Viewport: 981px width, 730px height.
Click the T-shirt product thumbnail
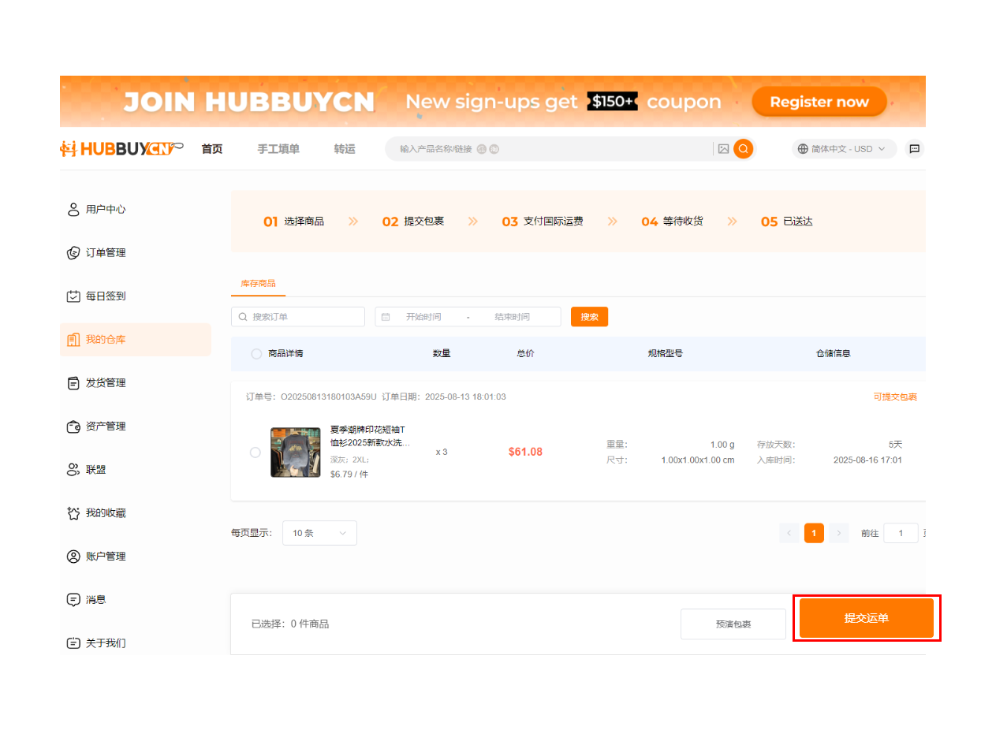point(295,453)
